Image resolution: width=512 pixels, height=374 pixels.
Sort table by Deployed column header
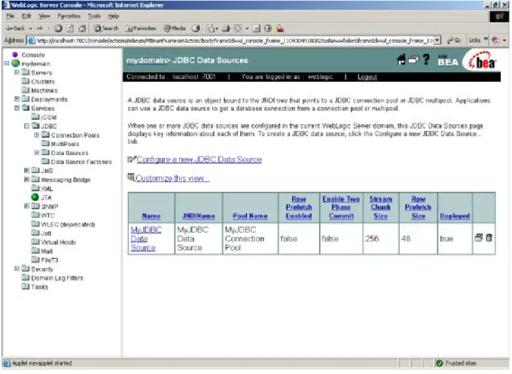pyautogui.click(x=455, y=216)
